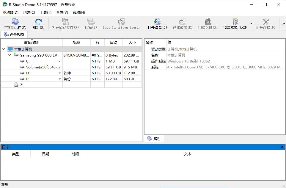Click the 60 GB size of E:

point(129,79)
